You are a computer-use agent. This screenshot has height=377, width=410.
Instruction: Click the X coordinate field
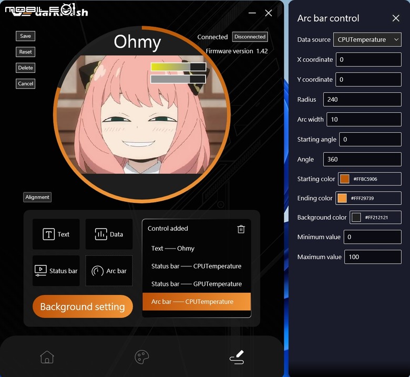click(x=368, y=59)
